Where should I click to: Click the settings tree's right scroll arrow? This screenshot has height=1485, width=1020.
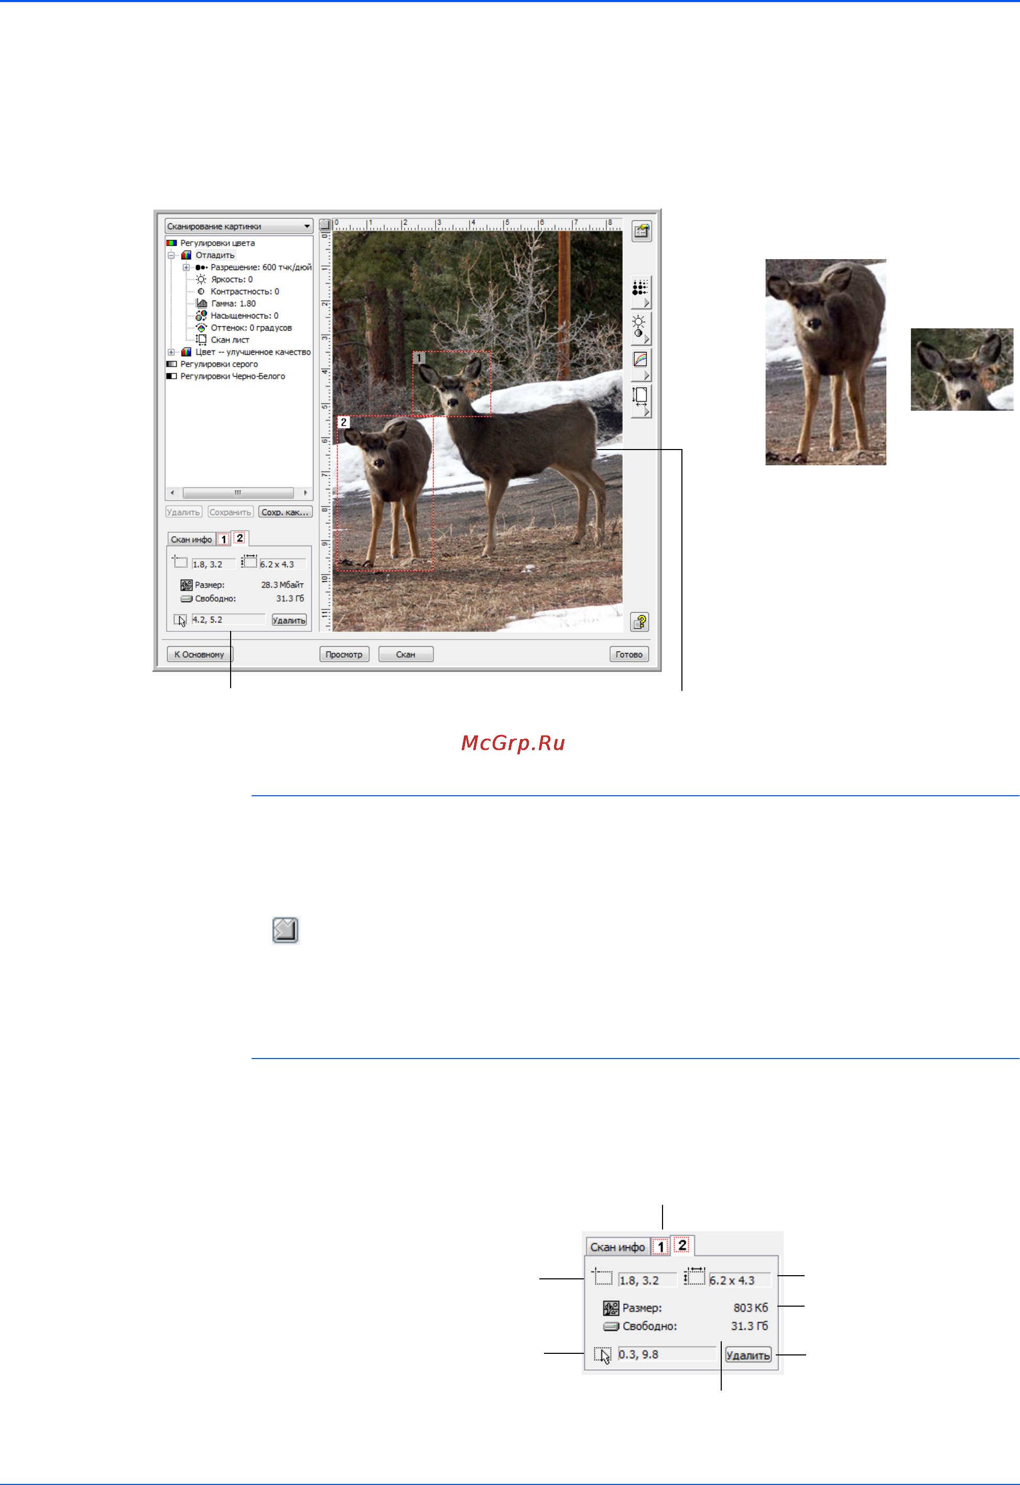point(306,493)
